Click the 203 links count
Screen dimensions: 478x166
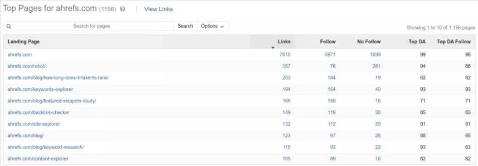[x=286, y=78]
